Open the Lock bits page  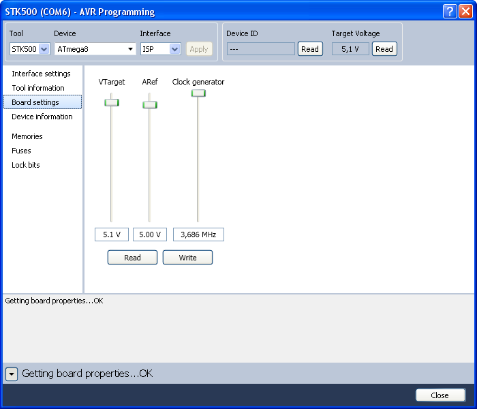(26, 165)
